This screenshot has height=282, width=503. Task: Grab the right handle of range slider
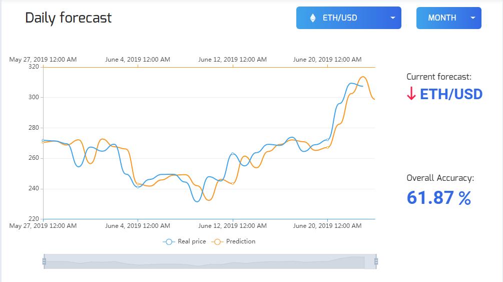[x=376, y=261]
